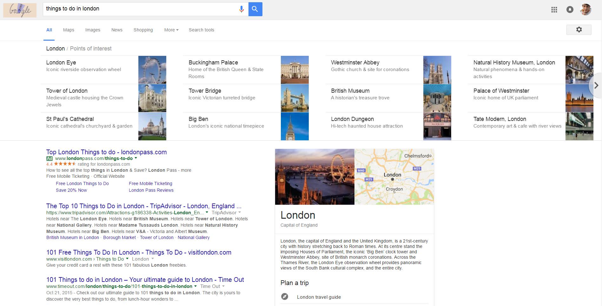Click the compass icon beside London travel guide
The height and width of the screenshot is (306, 602).
coord(285,296)
